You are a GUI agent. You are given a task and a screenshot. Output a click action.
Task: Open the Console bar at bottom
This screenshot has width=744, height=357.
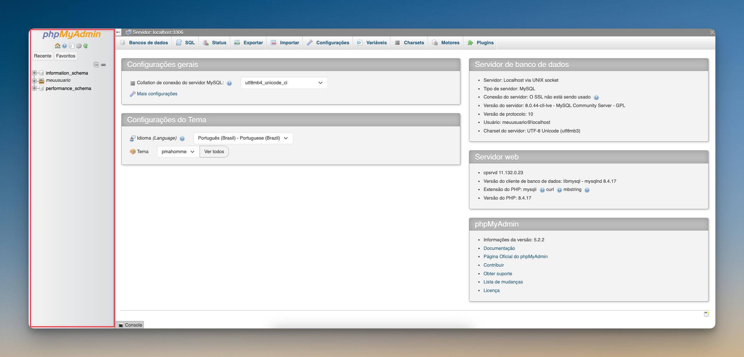tap(131, 325)
